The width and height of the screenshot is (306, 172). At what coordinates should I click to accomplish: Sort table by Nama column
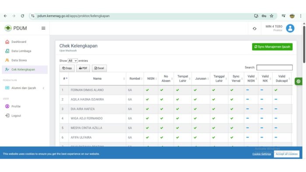(97, 79)
